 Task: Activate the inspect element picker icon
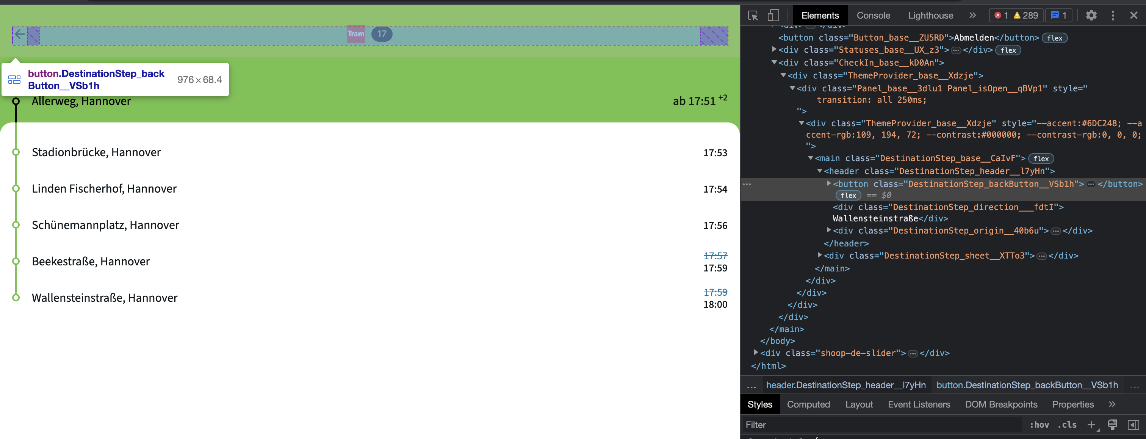[x=753, y=16]
